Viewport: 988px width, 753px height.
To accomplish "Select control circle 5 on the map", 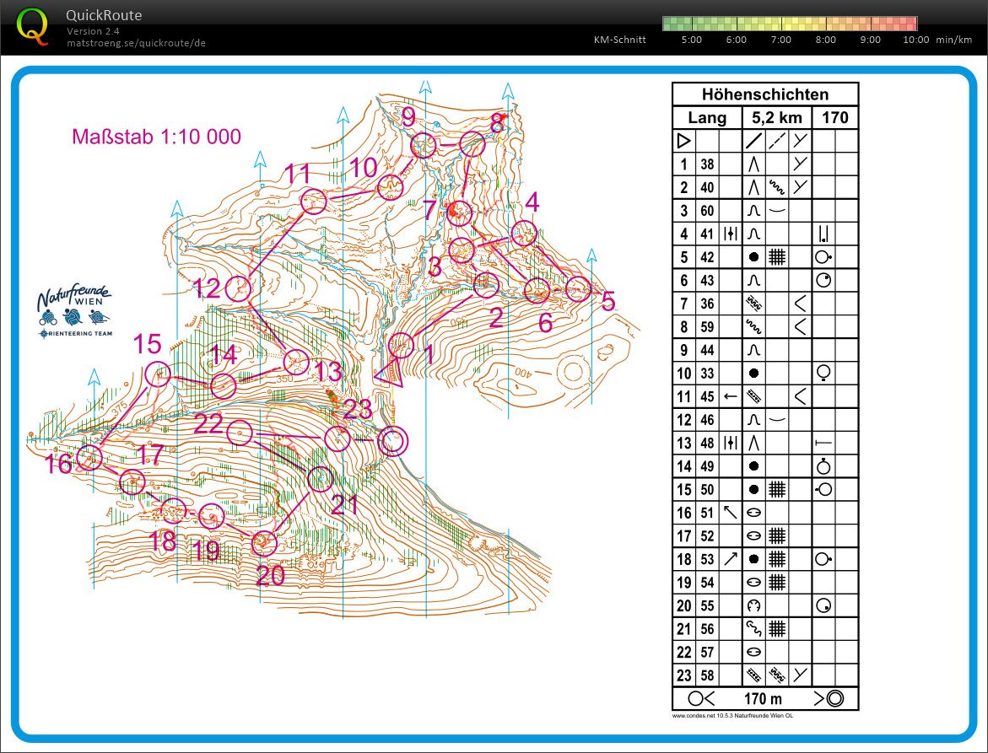I will tap(578, 289).
